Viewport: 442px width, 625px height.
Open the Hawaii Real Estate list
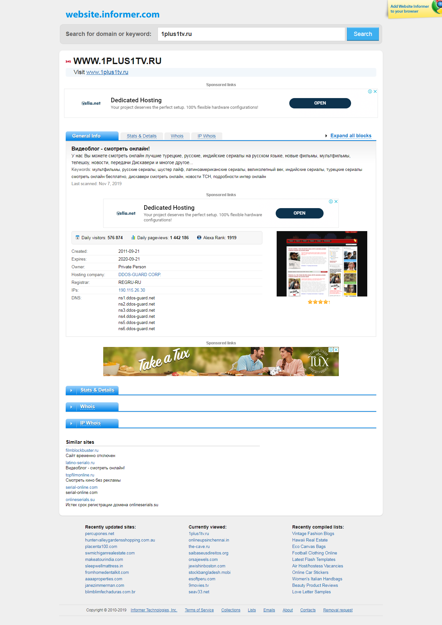[310, 540]
